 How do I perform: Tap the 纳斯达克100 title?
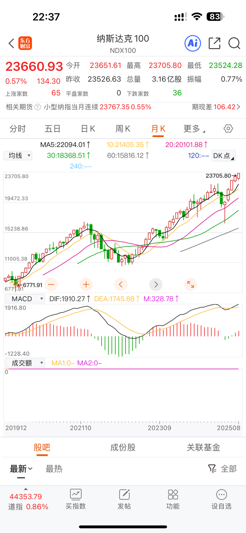pos(123,39)
